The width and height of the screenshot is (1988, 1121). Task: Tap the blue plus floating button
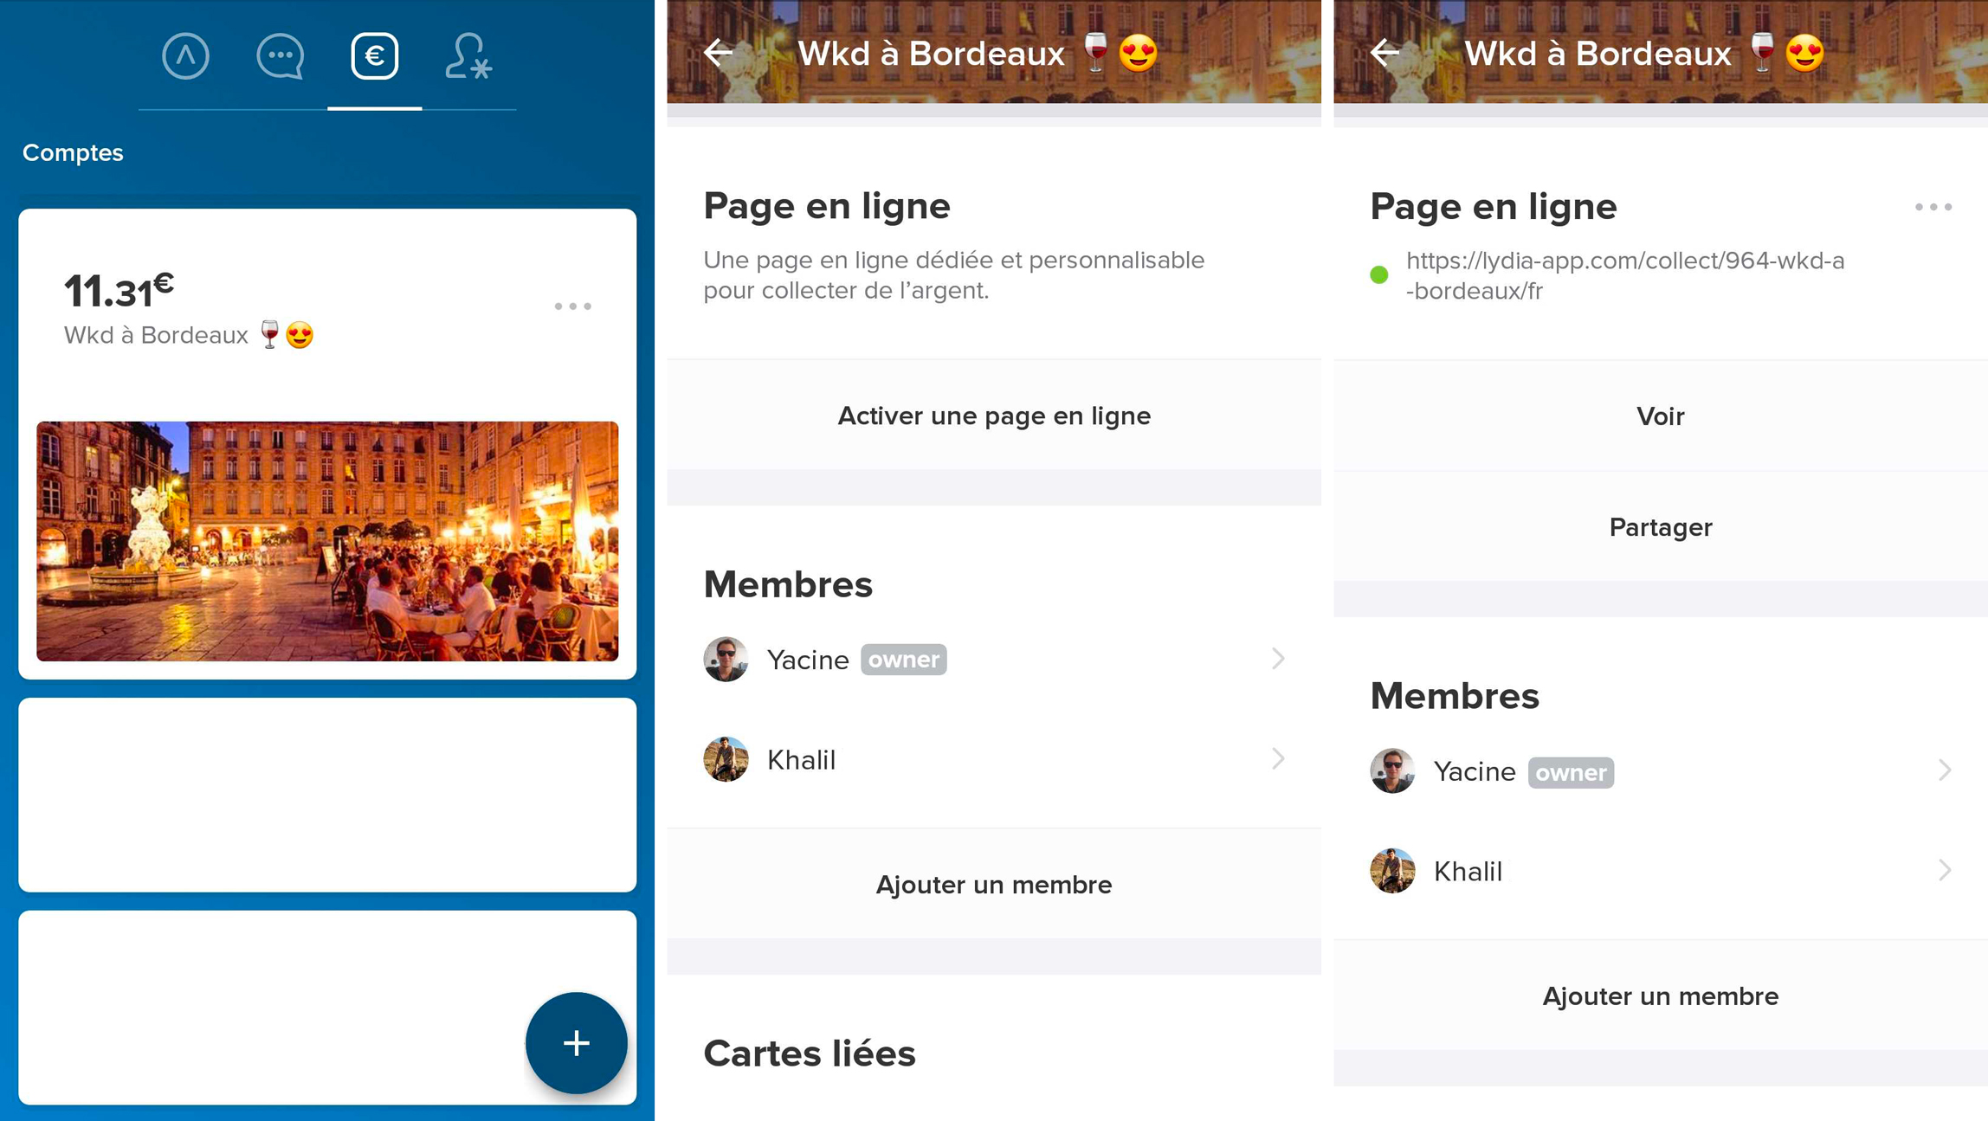coord(576,1042)
